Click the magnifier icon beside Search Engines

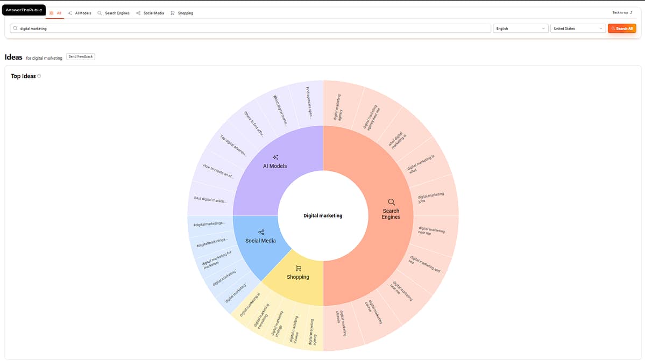coord(100,13)
